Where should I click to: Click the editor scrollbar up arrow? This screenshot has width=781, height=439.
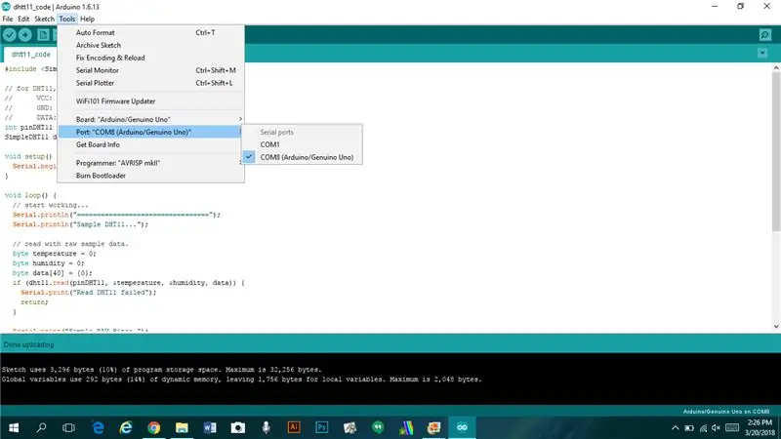[776, 67]
